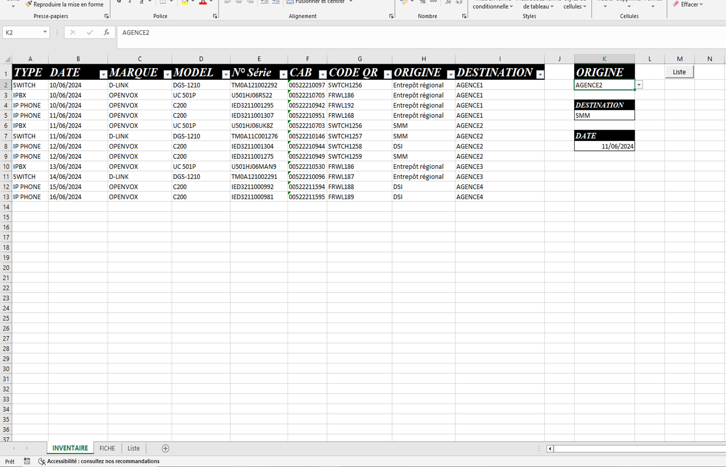This screenshot has width=726, height=467.
Task: Click the Merge and Center icon
Action: (x=290, y=2)
